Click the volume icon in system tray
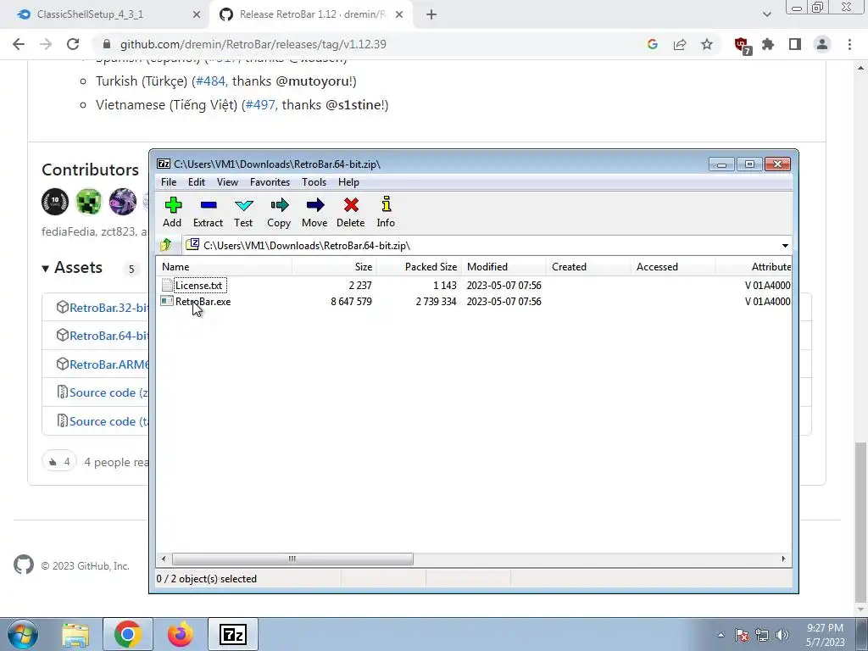 (x=782, y=635)
